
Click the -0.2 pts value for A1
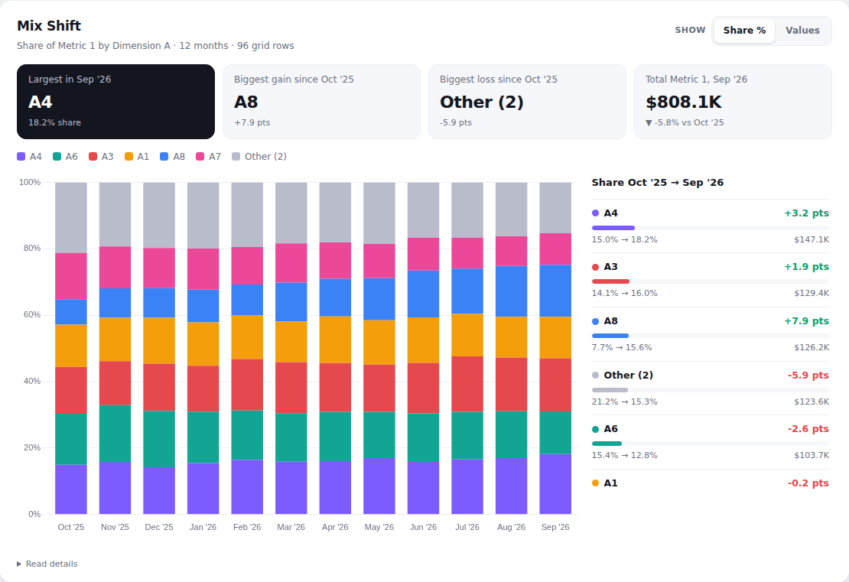(808, 483)
